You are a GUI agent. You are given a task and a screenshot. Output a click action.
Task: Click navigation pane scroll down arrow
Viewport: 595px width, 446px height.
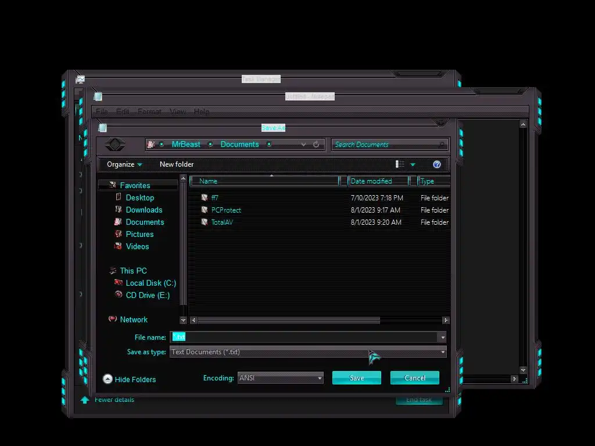point(183,321)
